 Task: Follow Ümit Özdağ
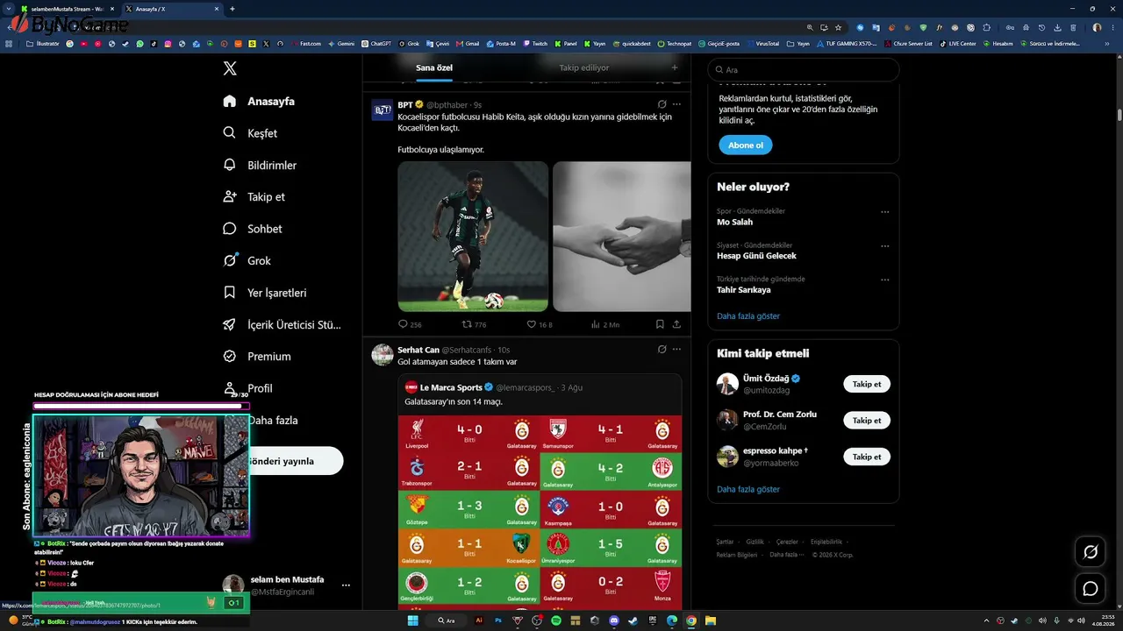point(867,384)
